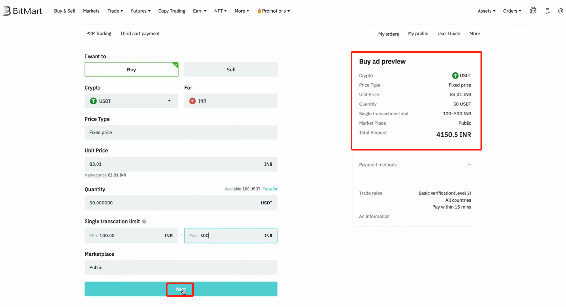This screenshot has width=566, height=307.
Task: Open the USDT crypto dropdown
Action: pyautogui.click(x=131, y=101)
